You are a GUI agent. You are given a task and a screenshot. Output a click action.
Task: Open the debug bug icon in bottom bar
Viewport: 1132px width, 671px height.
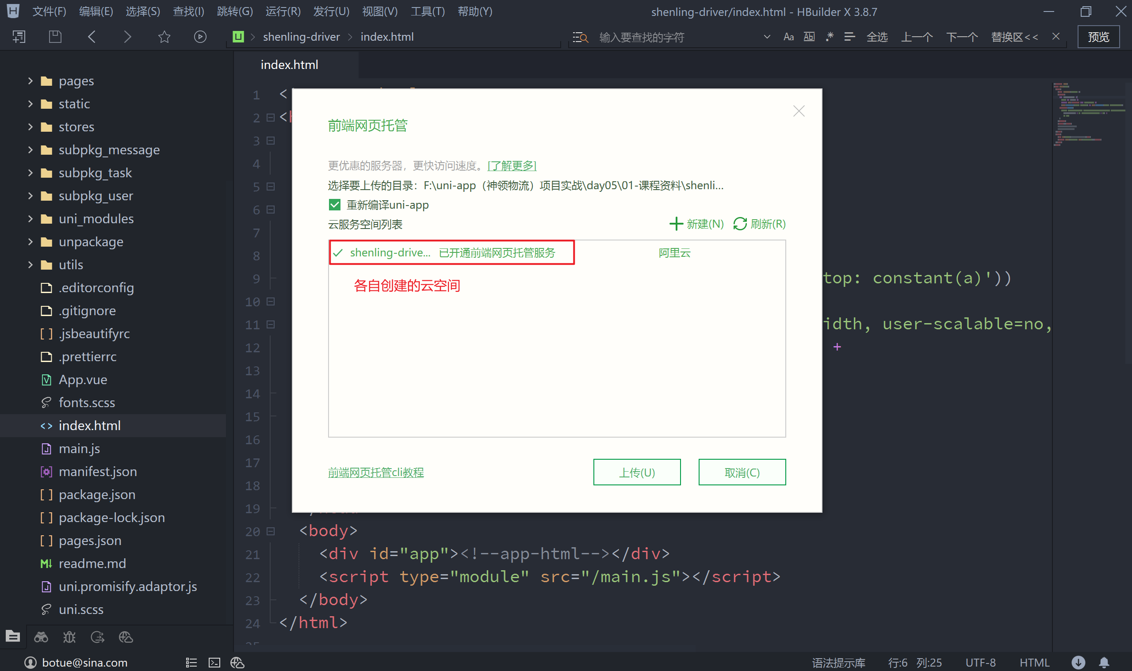[x=69, y=637]
